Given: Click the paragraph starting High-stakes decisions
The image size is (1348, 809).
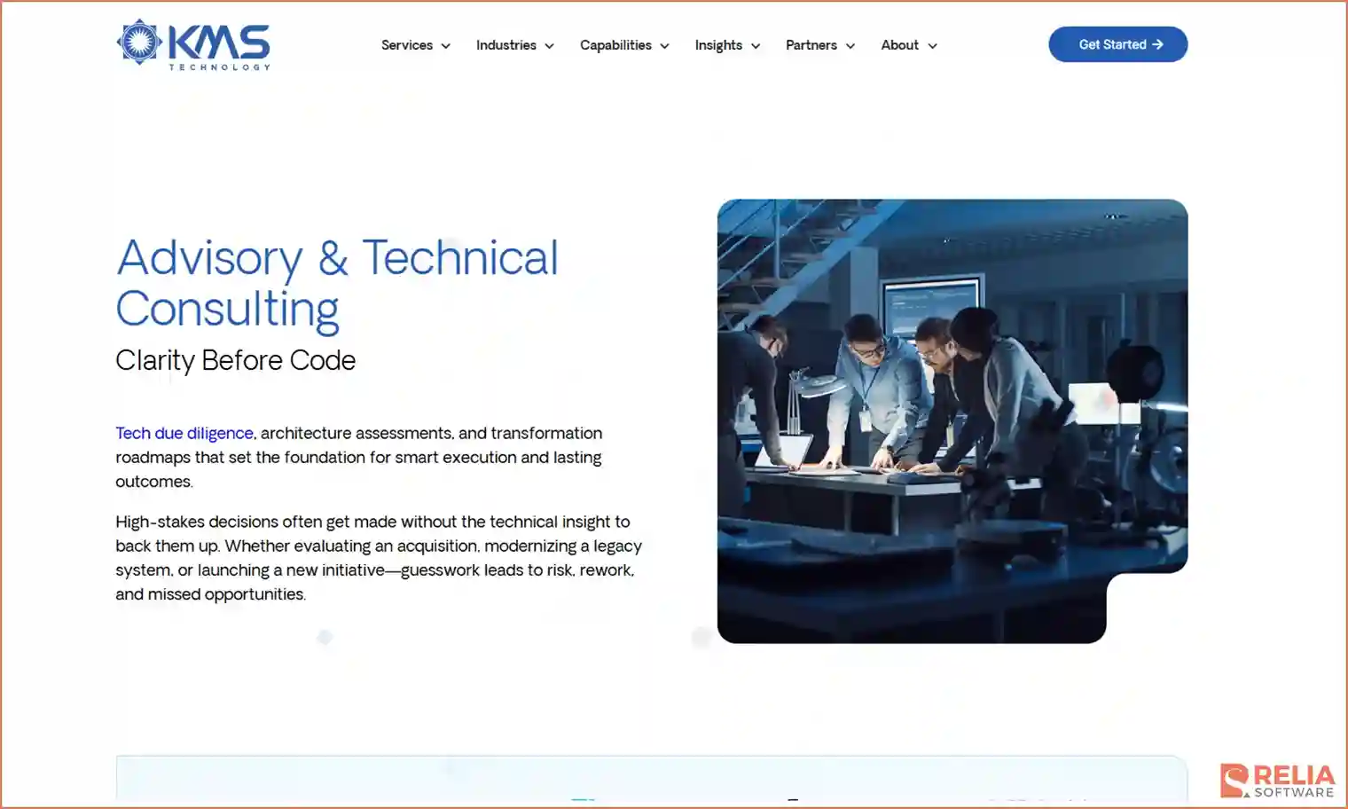Looking at the screenshot, I should pyautogui.click(x=379, y=558).
